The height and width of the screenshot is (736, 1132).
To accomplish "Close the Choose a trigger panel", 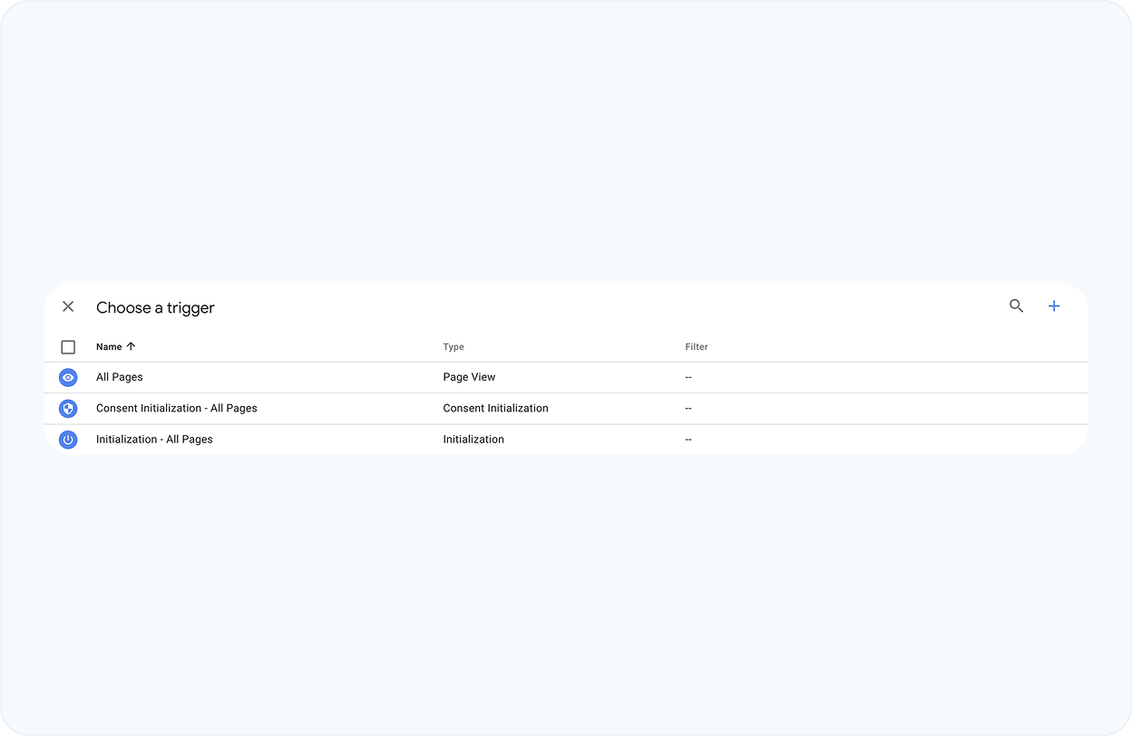I will coord(68,306).
